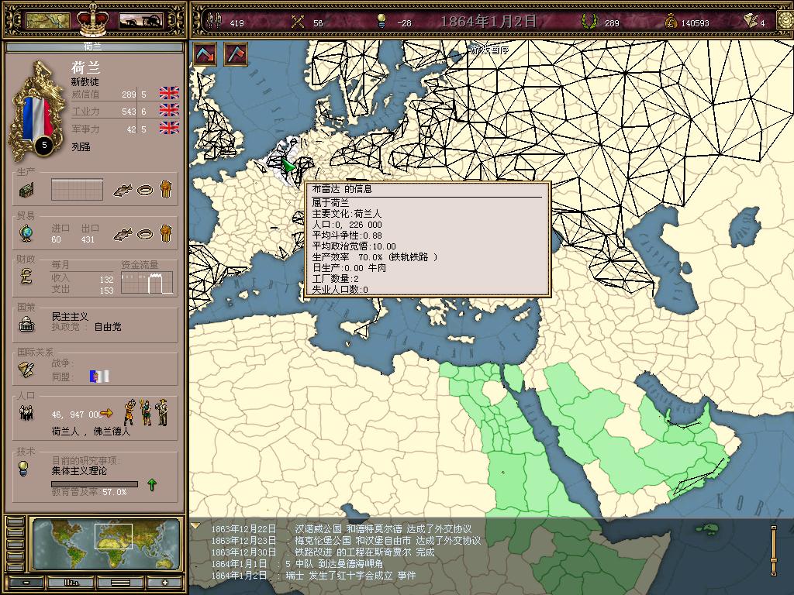Click the 荷兰 country title bar
Screen dimensions: 794x595
tap(94, 47)
